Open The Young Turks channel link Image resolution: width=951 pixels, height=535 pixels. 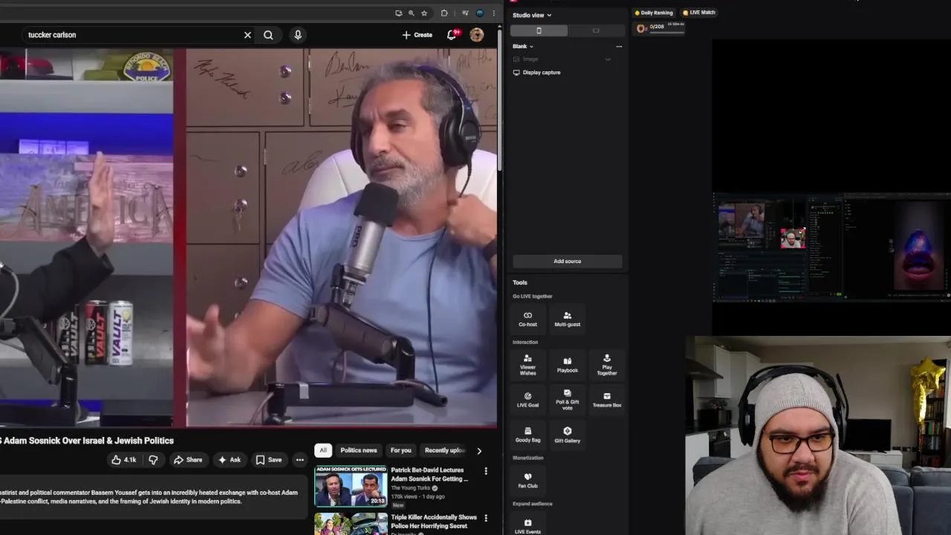click(412, 488)
